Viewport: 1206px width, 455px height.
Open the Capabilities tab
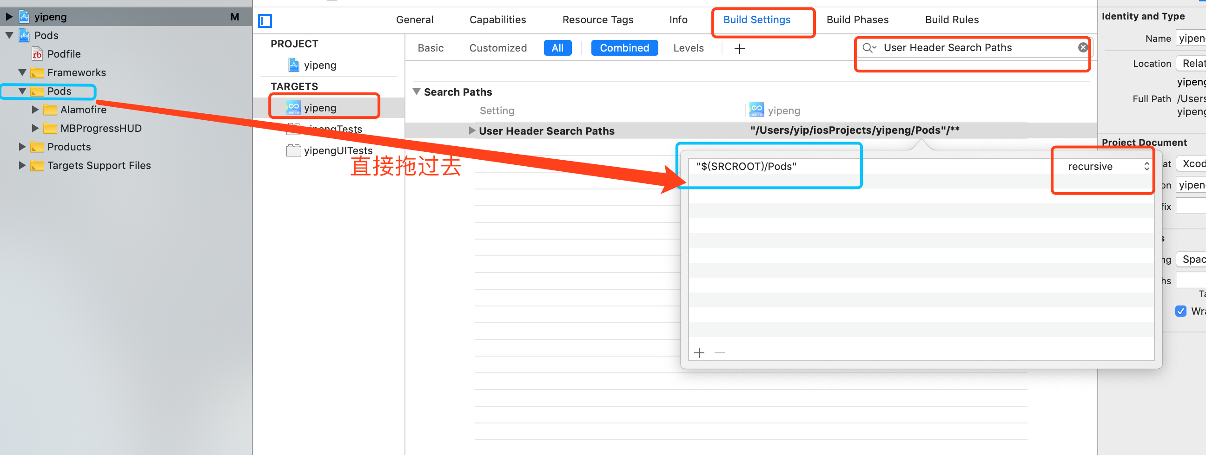point(497,19)
